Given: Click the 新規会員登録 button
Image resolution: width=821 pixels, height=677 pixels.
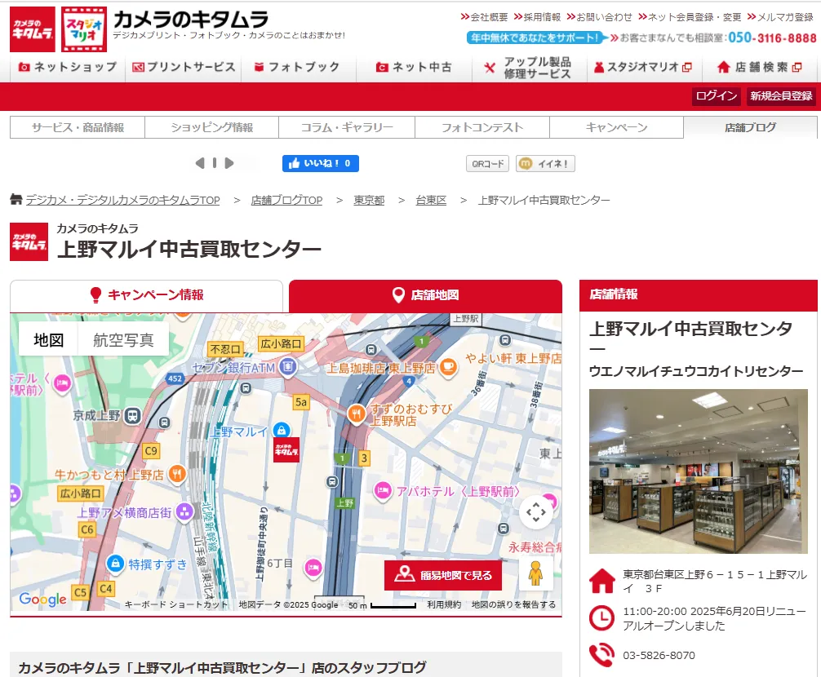Looking at the screenshot, I should click(x=781, y=96).
